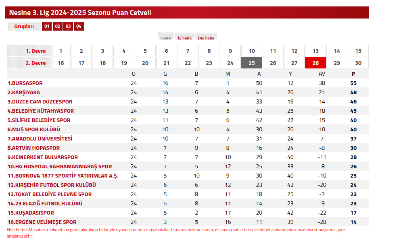
Task: Click the red week 28 button
Action: coord(315,63)
